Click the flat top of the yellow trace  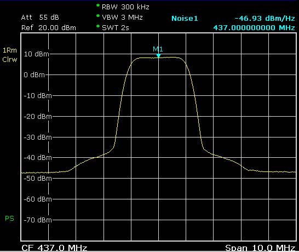(158, 58)
